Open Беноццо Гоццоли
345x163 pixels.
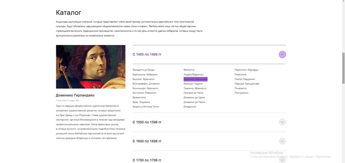(193, 84)
